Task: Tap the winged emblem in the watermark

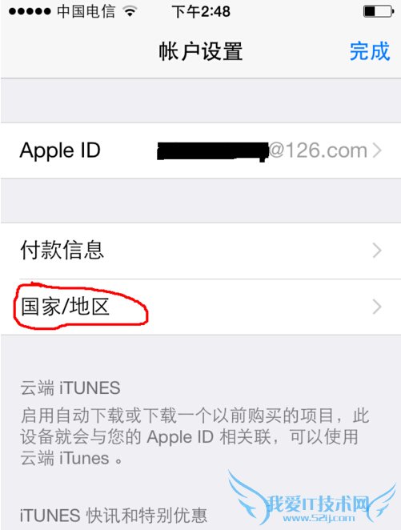Action: [312, 497]
